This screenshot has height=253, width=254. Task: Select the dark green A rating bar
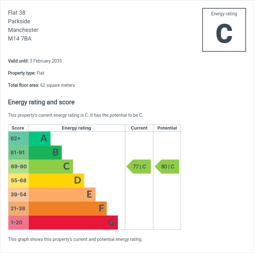coord(40,138)
